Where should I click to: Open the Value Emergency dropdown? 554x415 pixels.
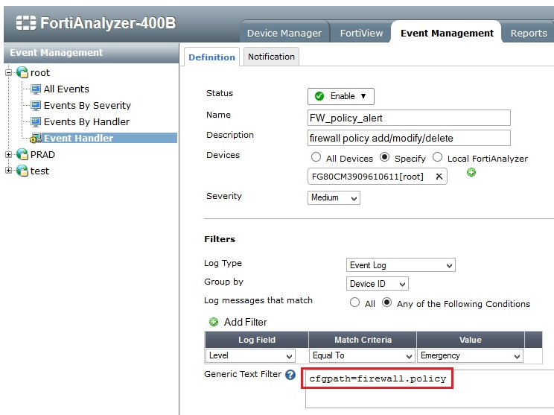click(470, 355)
